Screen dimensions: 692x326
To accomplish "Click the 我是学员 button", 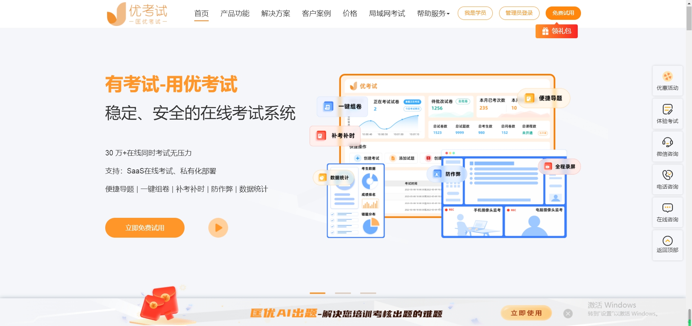I will click(x=475, y=13).
